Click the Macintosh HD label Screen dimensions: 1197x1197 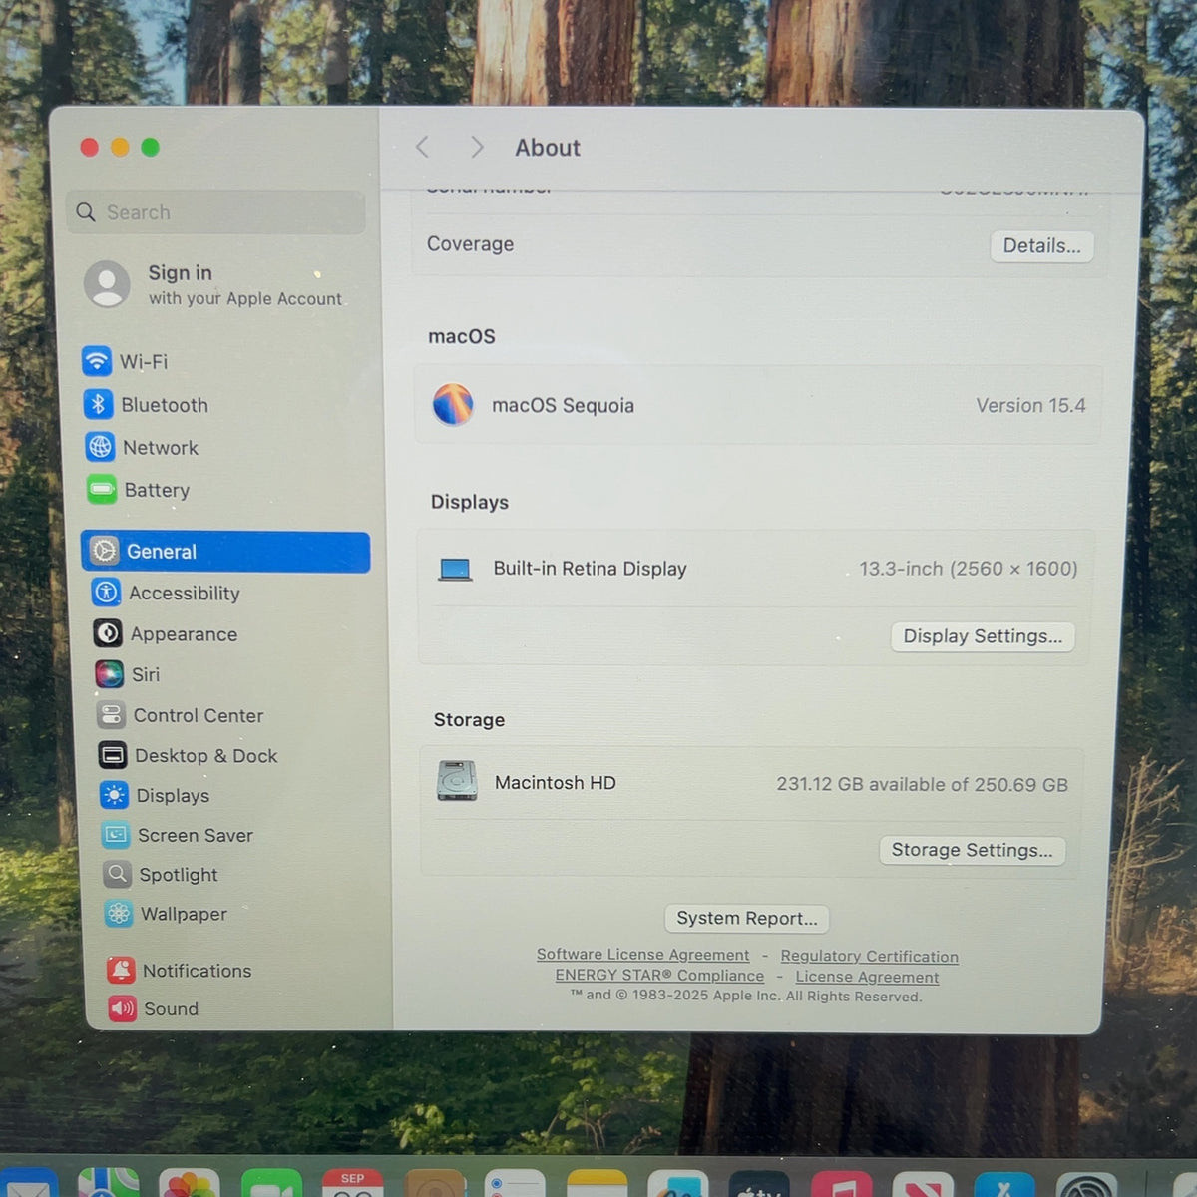tap(556, 783)
